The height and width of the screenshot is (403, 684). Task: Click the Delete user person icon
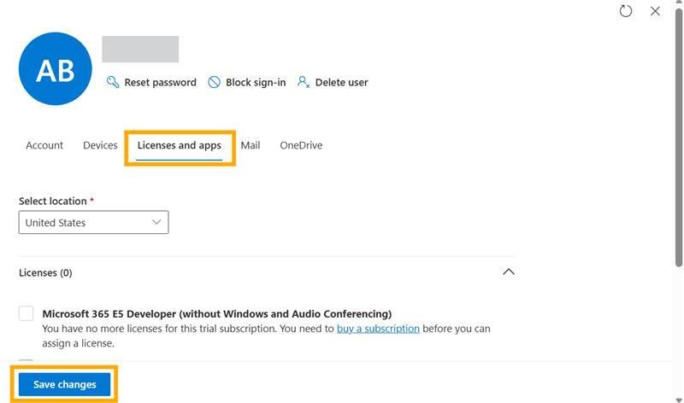click(x=303, y=82)
